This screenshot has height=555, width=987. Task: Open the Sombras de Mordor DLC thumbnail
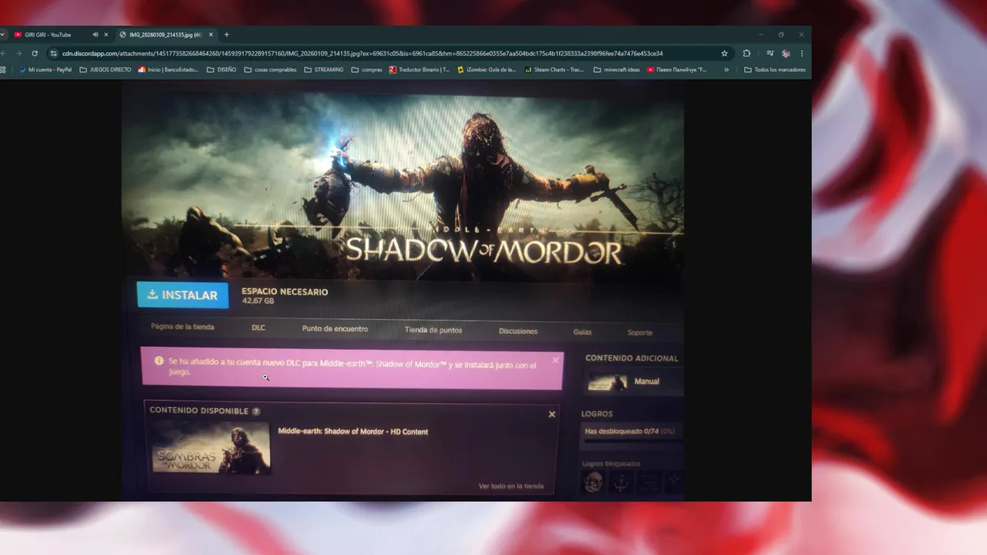[x=211, y=447]
